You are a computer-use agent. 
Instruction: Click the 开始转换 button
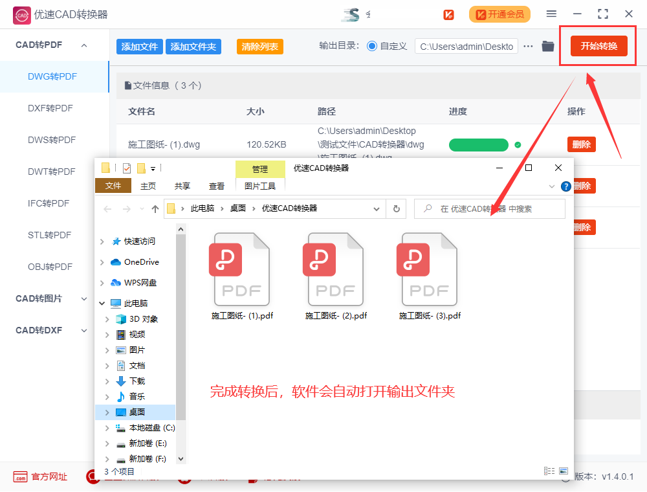tap(598, 46)
